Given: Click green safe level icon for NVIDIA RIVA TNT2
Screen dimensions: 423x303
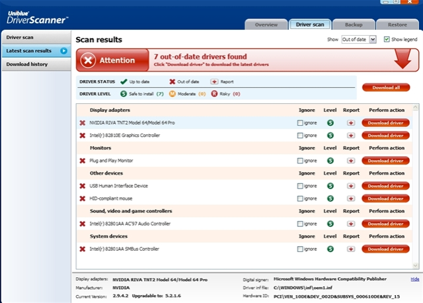Looking at the screenshot, I should tap(330, 123).
